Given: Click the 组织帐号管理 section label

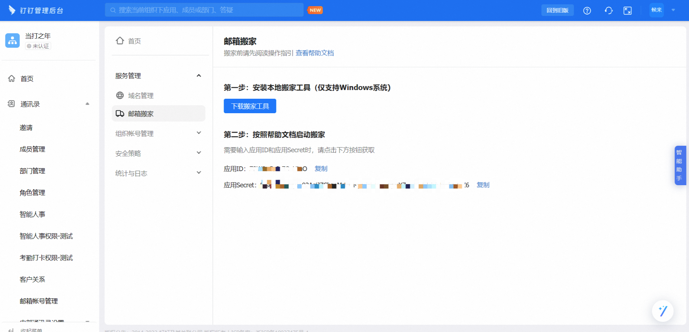Looking at the screenshot, I should point(134,133).
